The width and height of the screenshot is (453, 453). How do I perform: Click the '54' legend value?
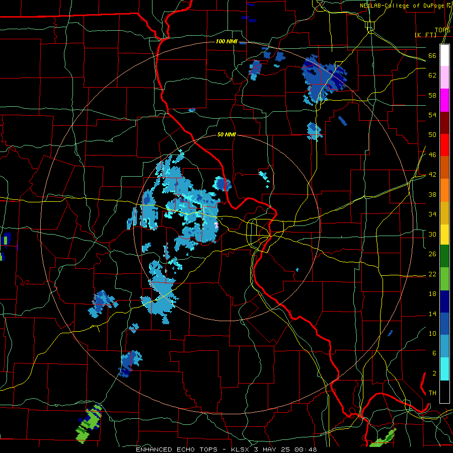[x=432, y=115]
